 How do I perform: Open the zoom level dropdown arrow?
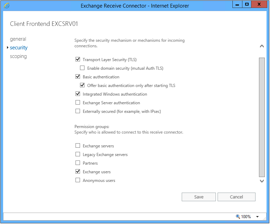(x=257, y=217)
